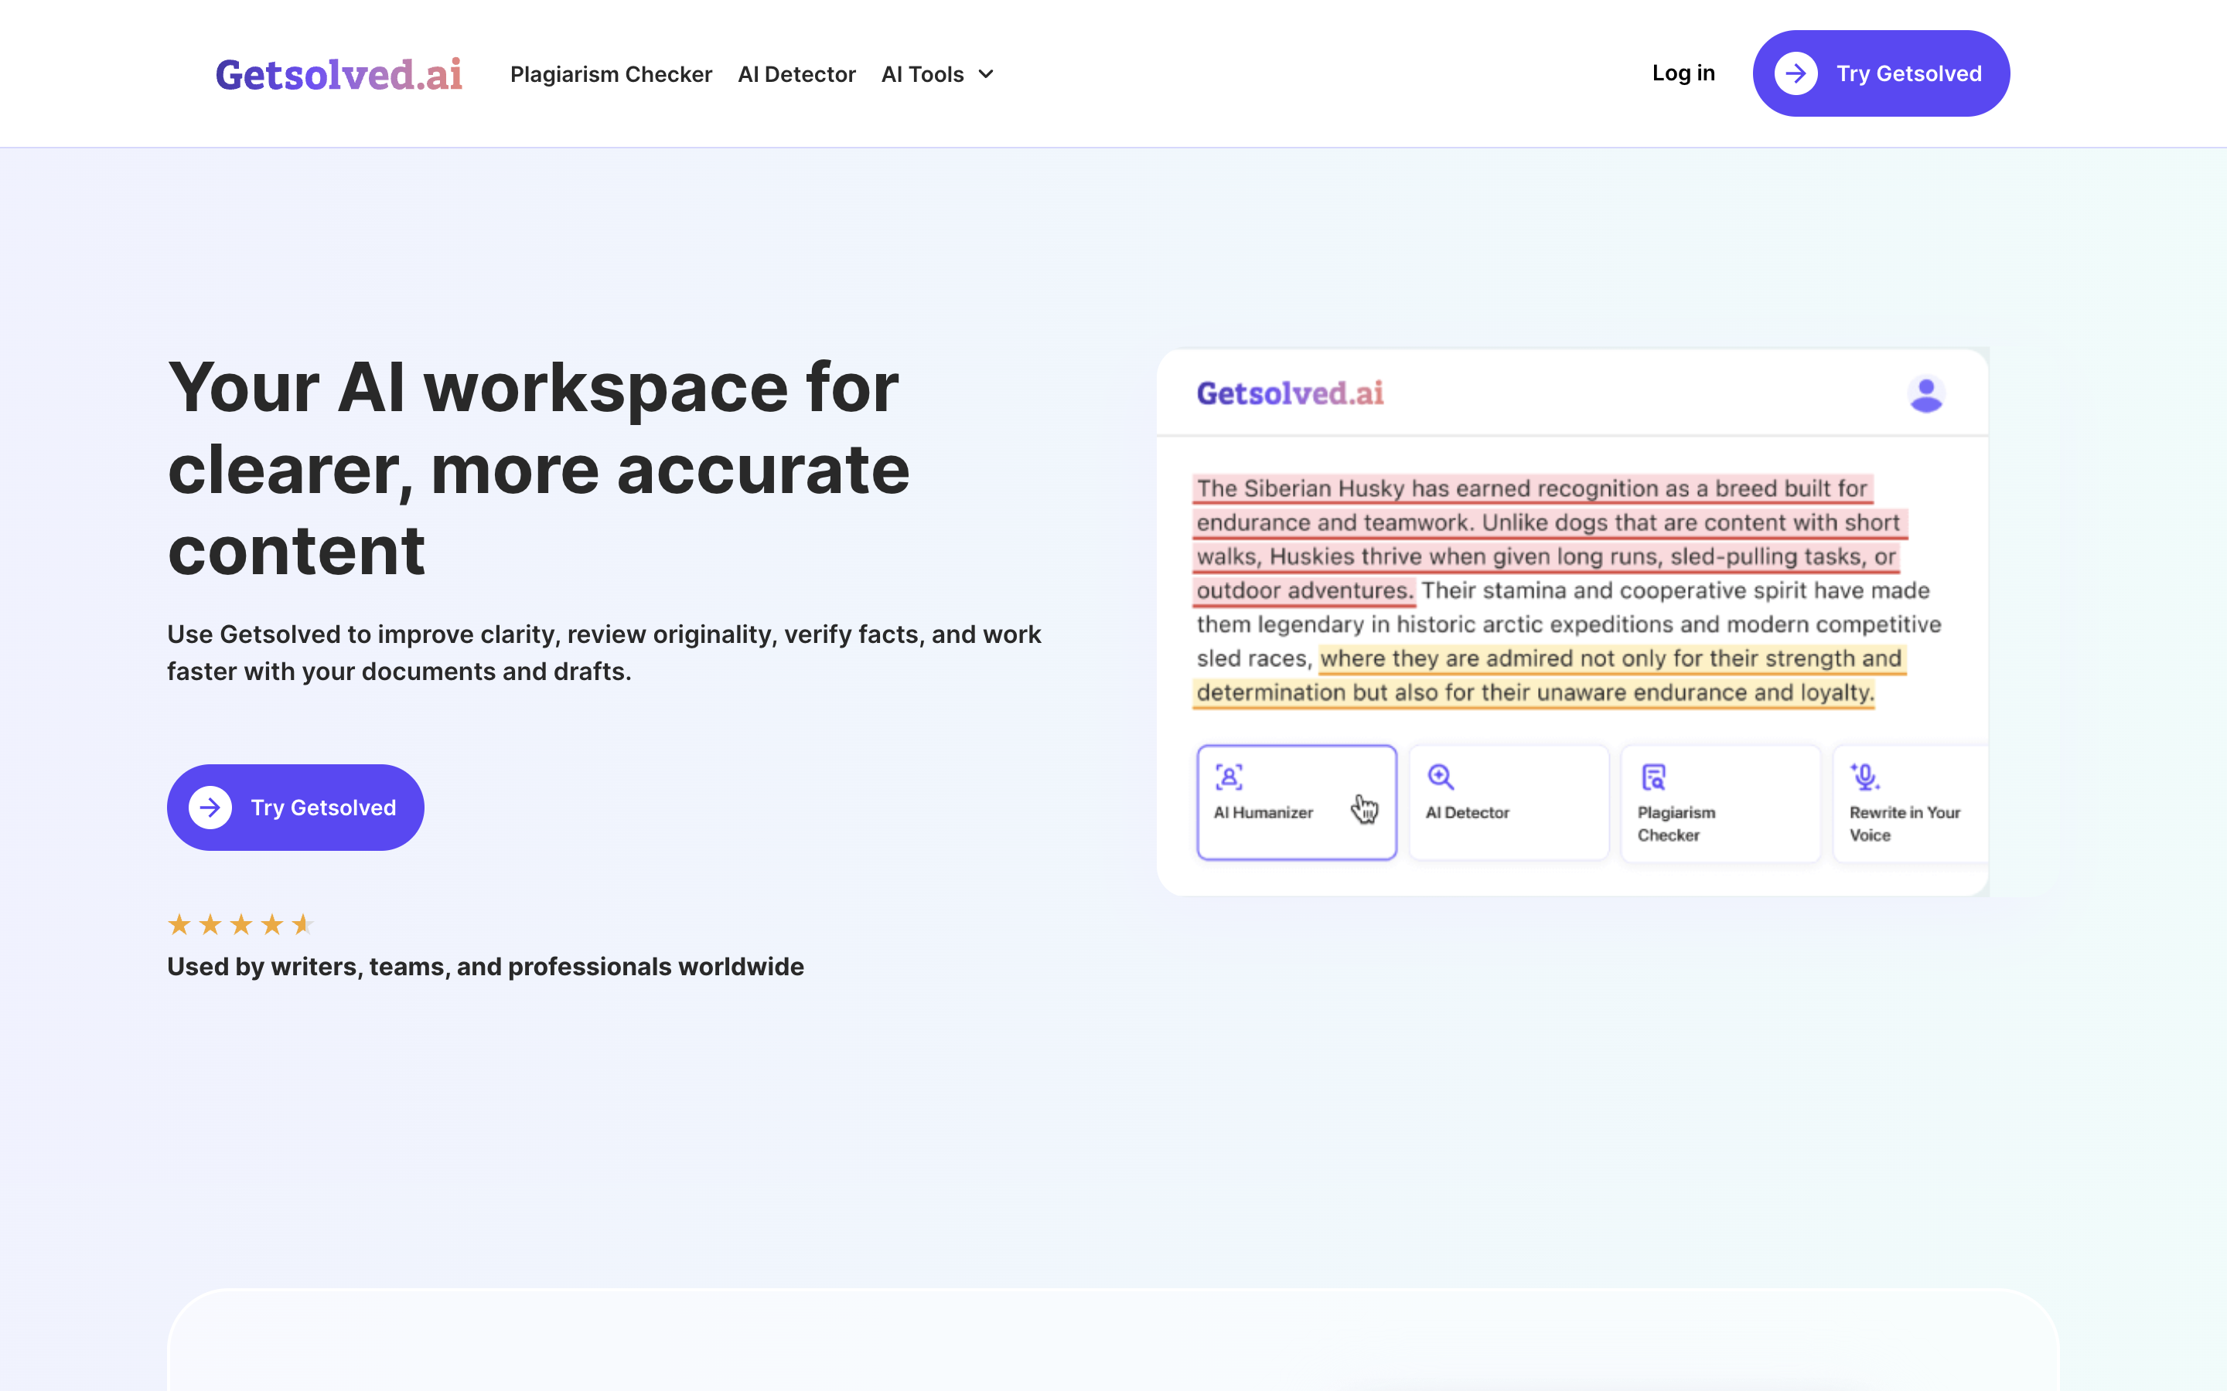Select the Rewrite in Your Voice microphone icon
This screenshot has width=2227, height=1391.
(x=1865, y=777)
